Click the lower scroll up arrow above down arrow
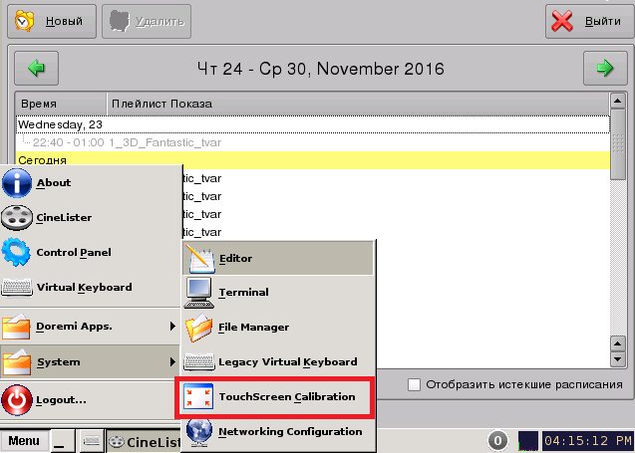The height and width of the screenshot is (453, 635). pos(618,344)
